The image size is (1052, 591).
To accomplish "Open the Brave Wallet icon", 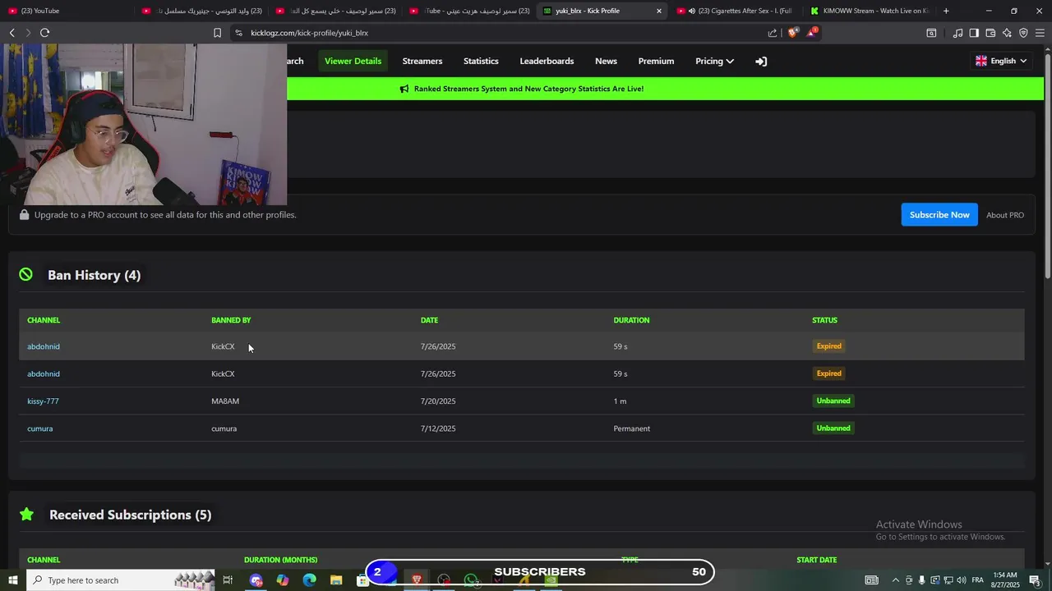I will tap(990, 33).
